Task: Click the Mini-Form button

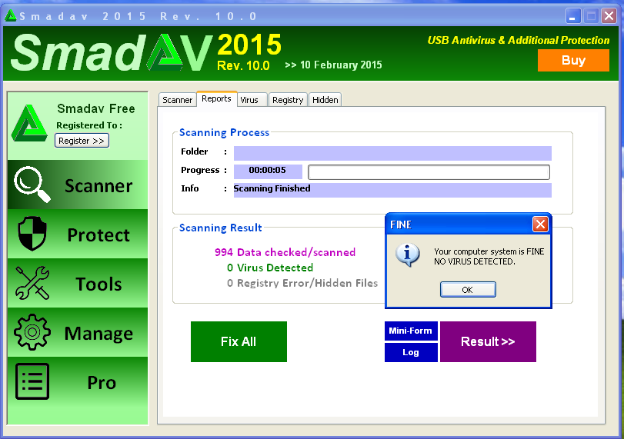Action: click(411, 331)
